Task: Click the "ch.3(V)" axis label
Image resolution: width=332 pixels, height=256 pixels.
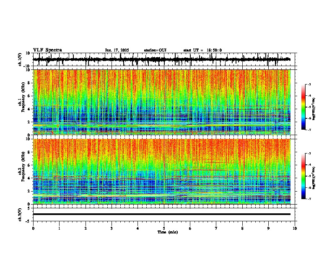Action: (20, 215)
